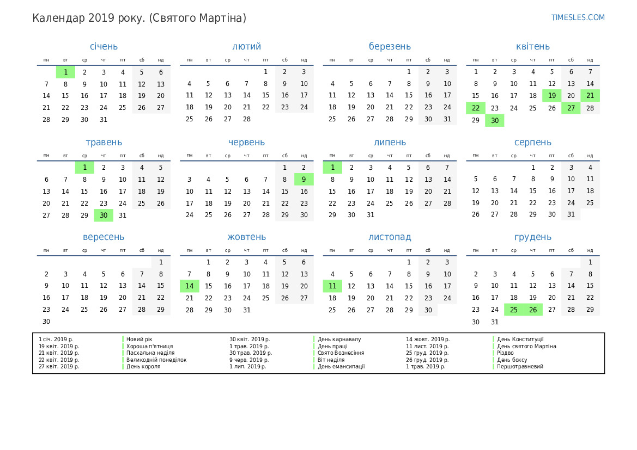Click green marker beside 'День Конституції'

click(494, 340)
